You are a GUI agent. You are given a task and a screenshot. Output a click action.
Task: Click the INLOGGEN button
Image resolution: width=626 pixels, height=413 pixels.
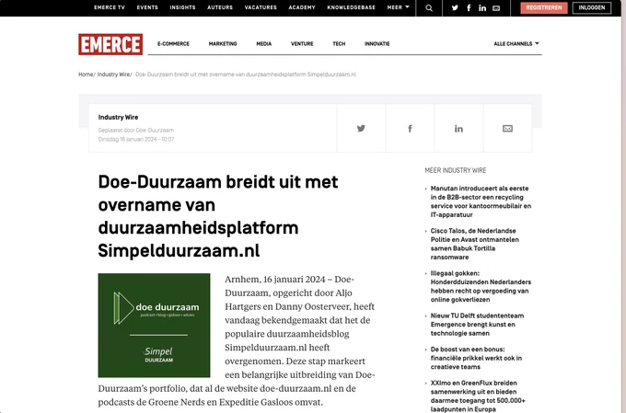[592, 7]
